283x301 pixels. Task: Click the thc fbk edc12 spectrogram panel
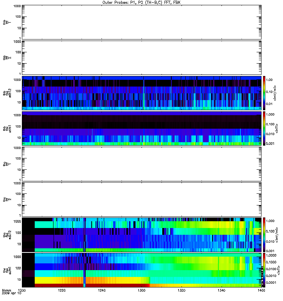(x=141, y=235)
